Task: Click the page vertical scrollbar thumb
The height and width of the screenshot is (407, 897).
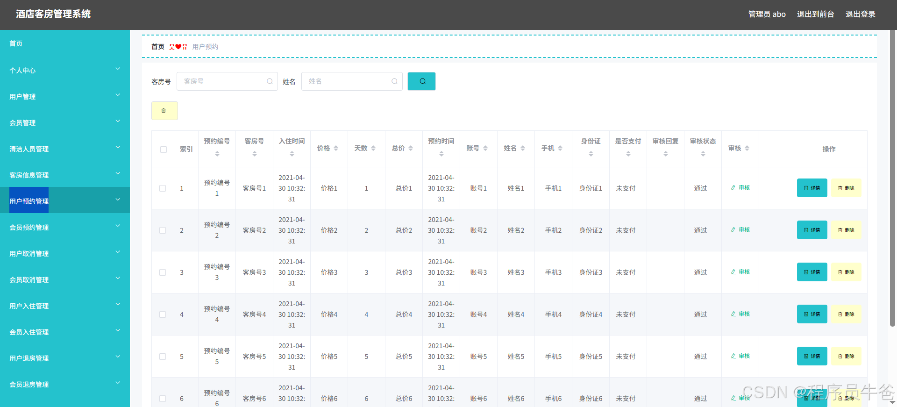Action: [x=893, y=178]
